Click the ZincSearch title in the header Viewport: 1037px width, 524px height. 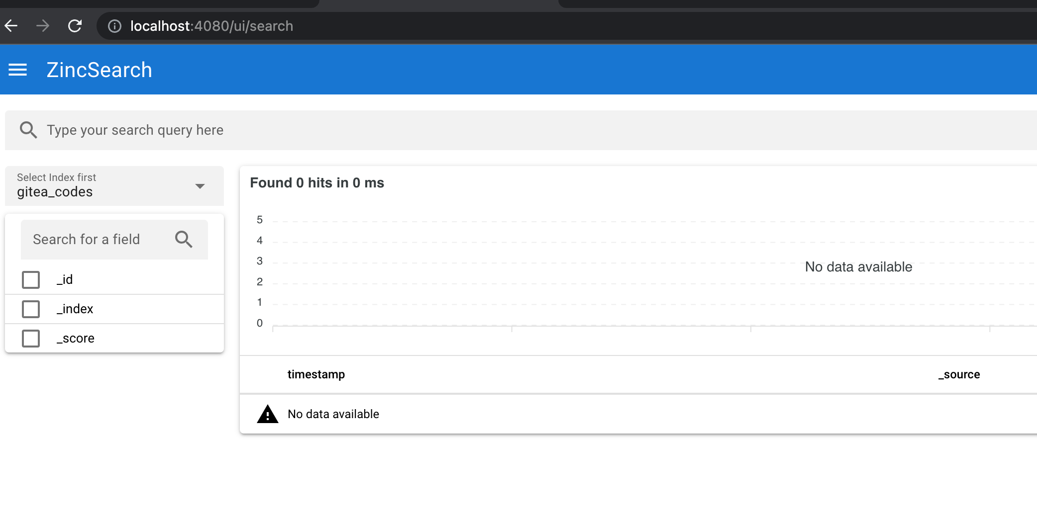point(100,70)
